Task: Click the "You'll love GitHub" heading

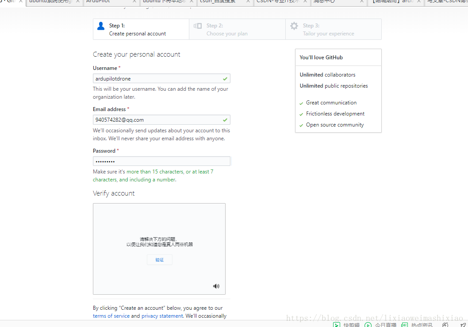Action: tap(321, 58)
